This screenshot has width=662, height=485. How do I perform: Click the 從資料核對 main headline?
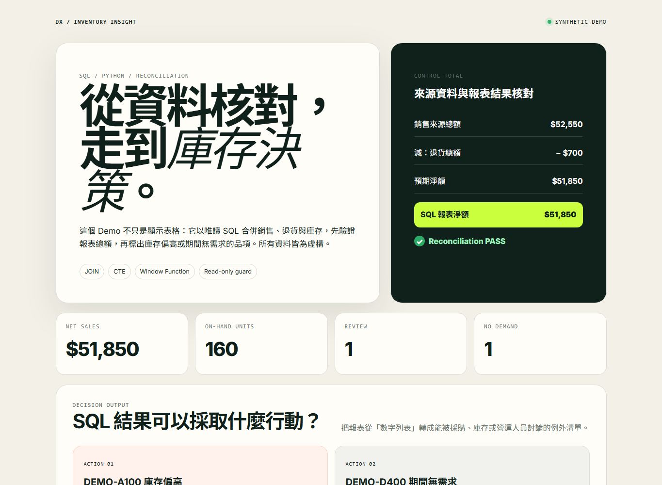(203, 148)
